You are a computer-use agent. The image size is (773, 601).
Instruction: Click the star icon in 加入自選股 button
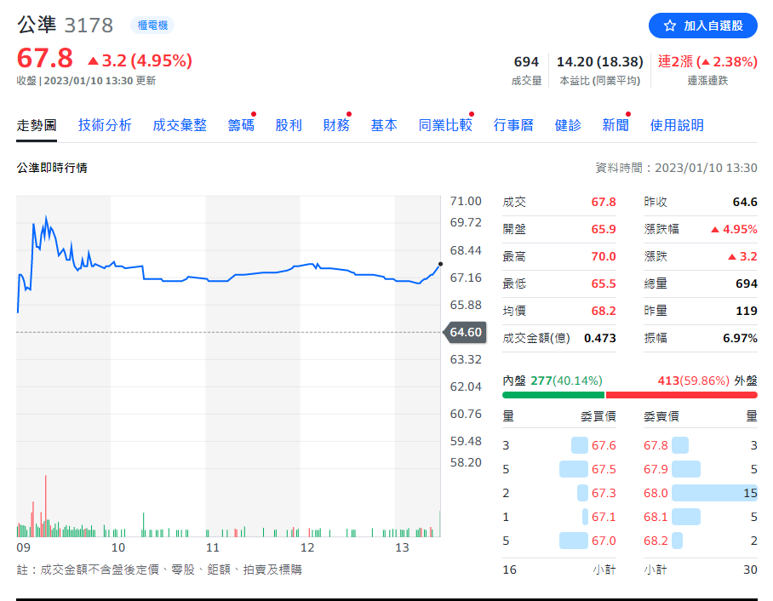pyautogui.click(x=670, y=26)
